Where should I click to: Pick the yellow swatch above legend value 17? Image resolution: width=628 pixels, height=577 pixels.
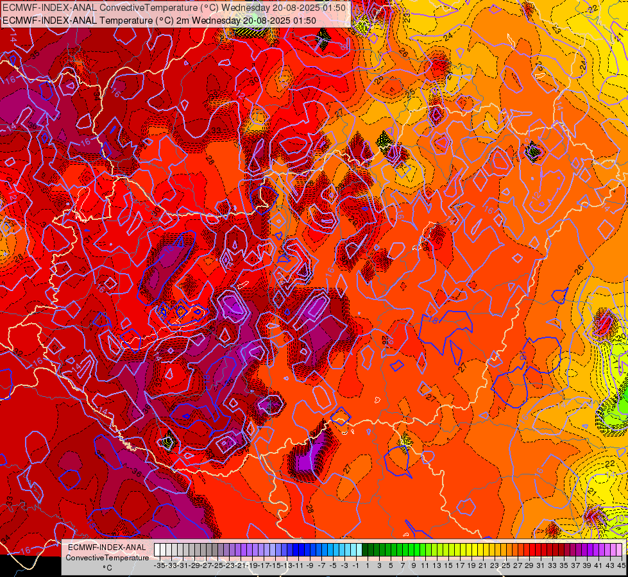[463, 550]
